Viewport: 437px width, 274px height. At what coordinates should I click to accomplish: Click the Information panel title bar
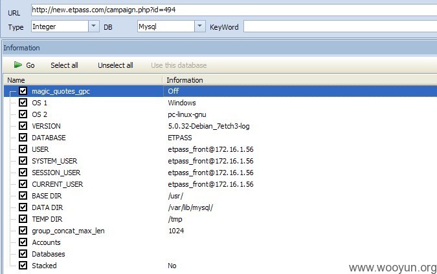219,48
